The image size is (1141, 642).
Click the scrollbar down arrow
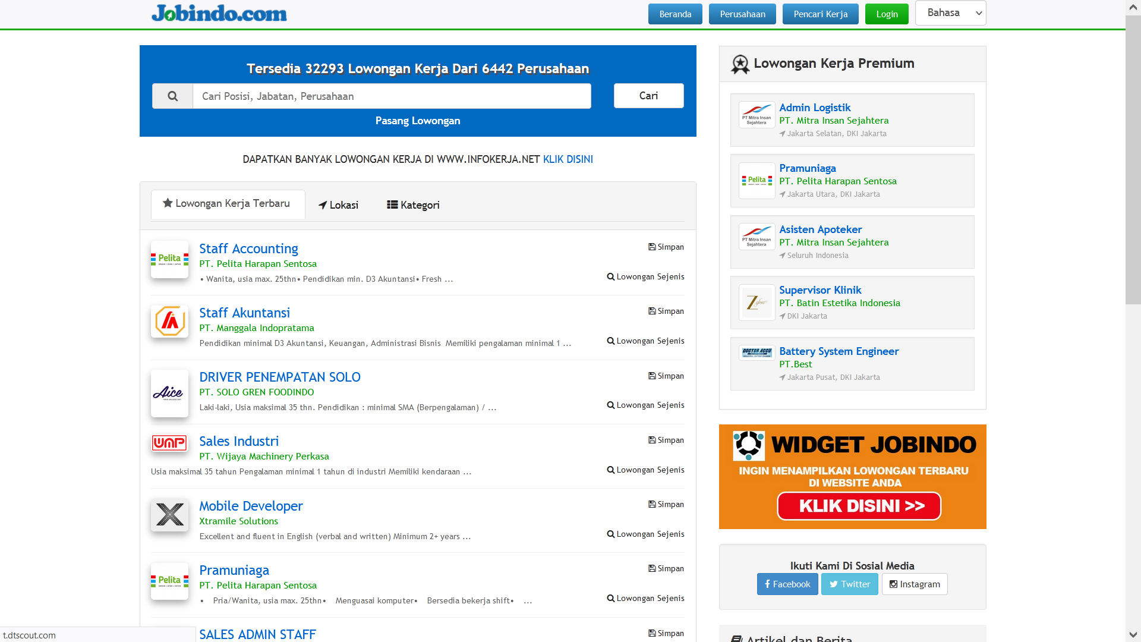point(1133,634)
